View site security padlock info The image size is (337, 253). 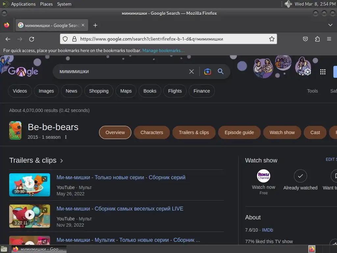(74, 39)
